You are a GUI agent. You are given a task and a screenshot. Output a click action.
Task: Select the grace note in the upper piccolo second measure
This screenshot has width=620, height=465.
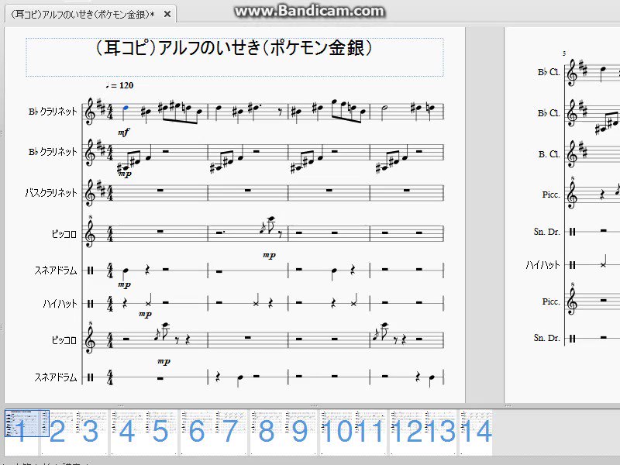pos(262,229)
